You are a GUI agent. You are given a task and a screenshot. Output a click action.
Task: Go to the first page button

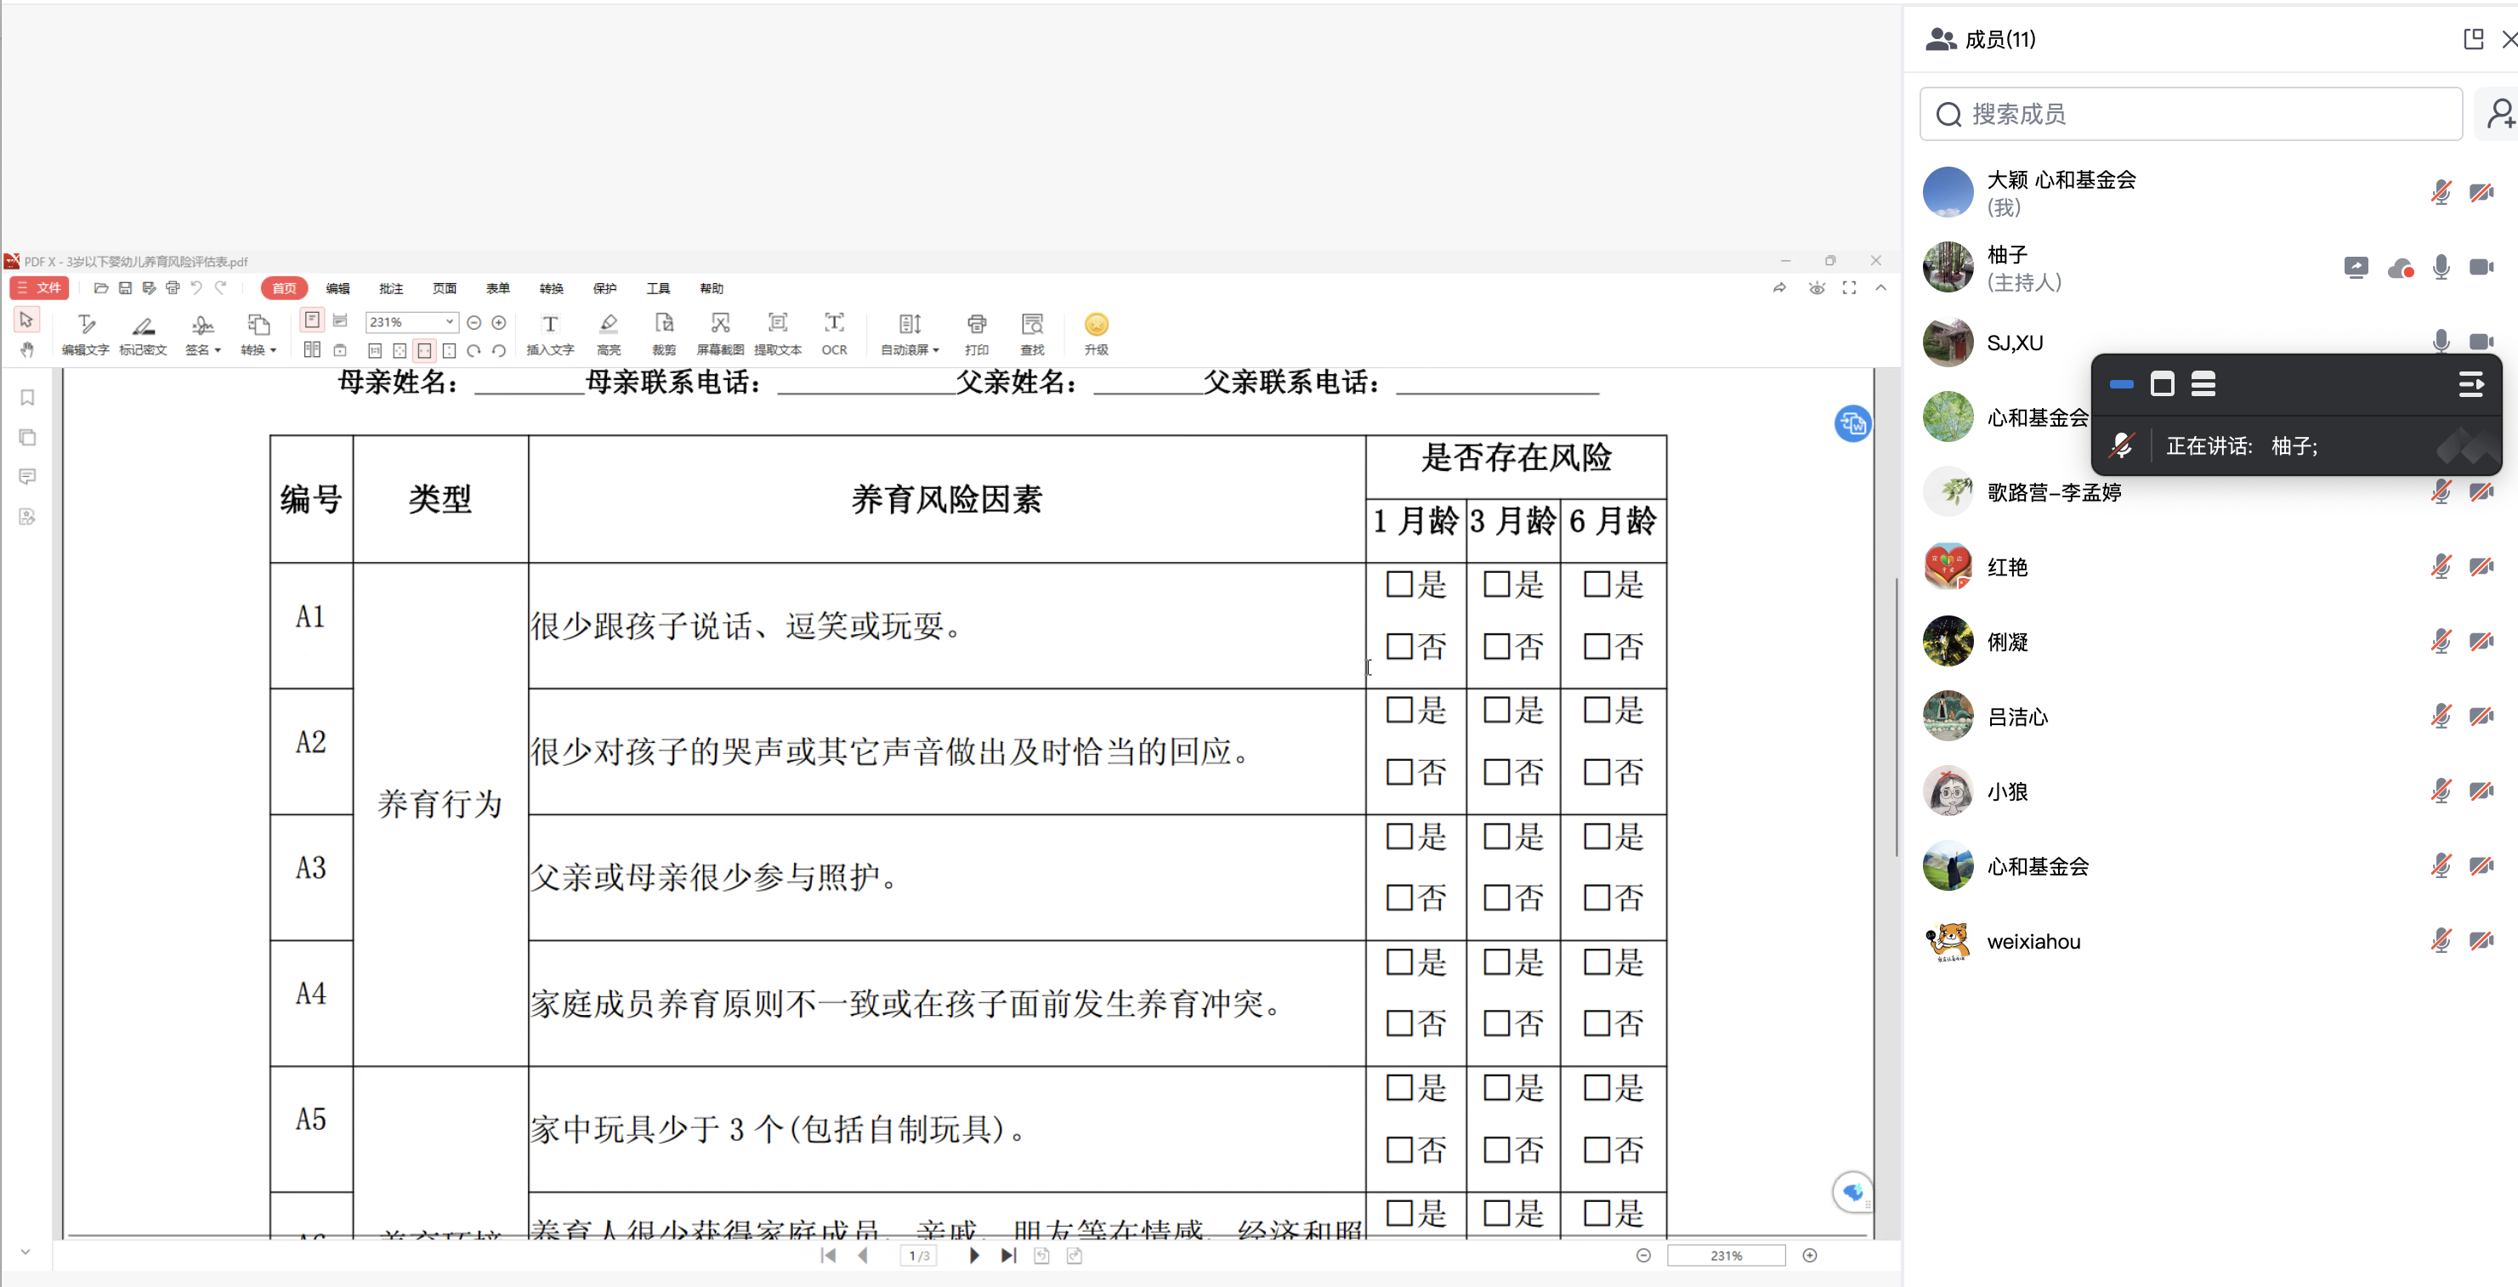point(828,1255)
